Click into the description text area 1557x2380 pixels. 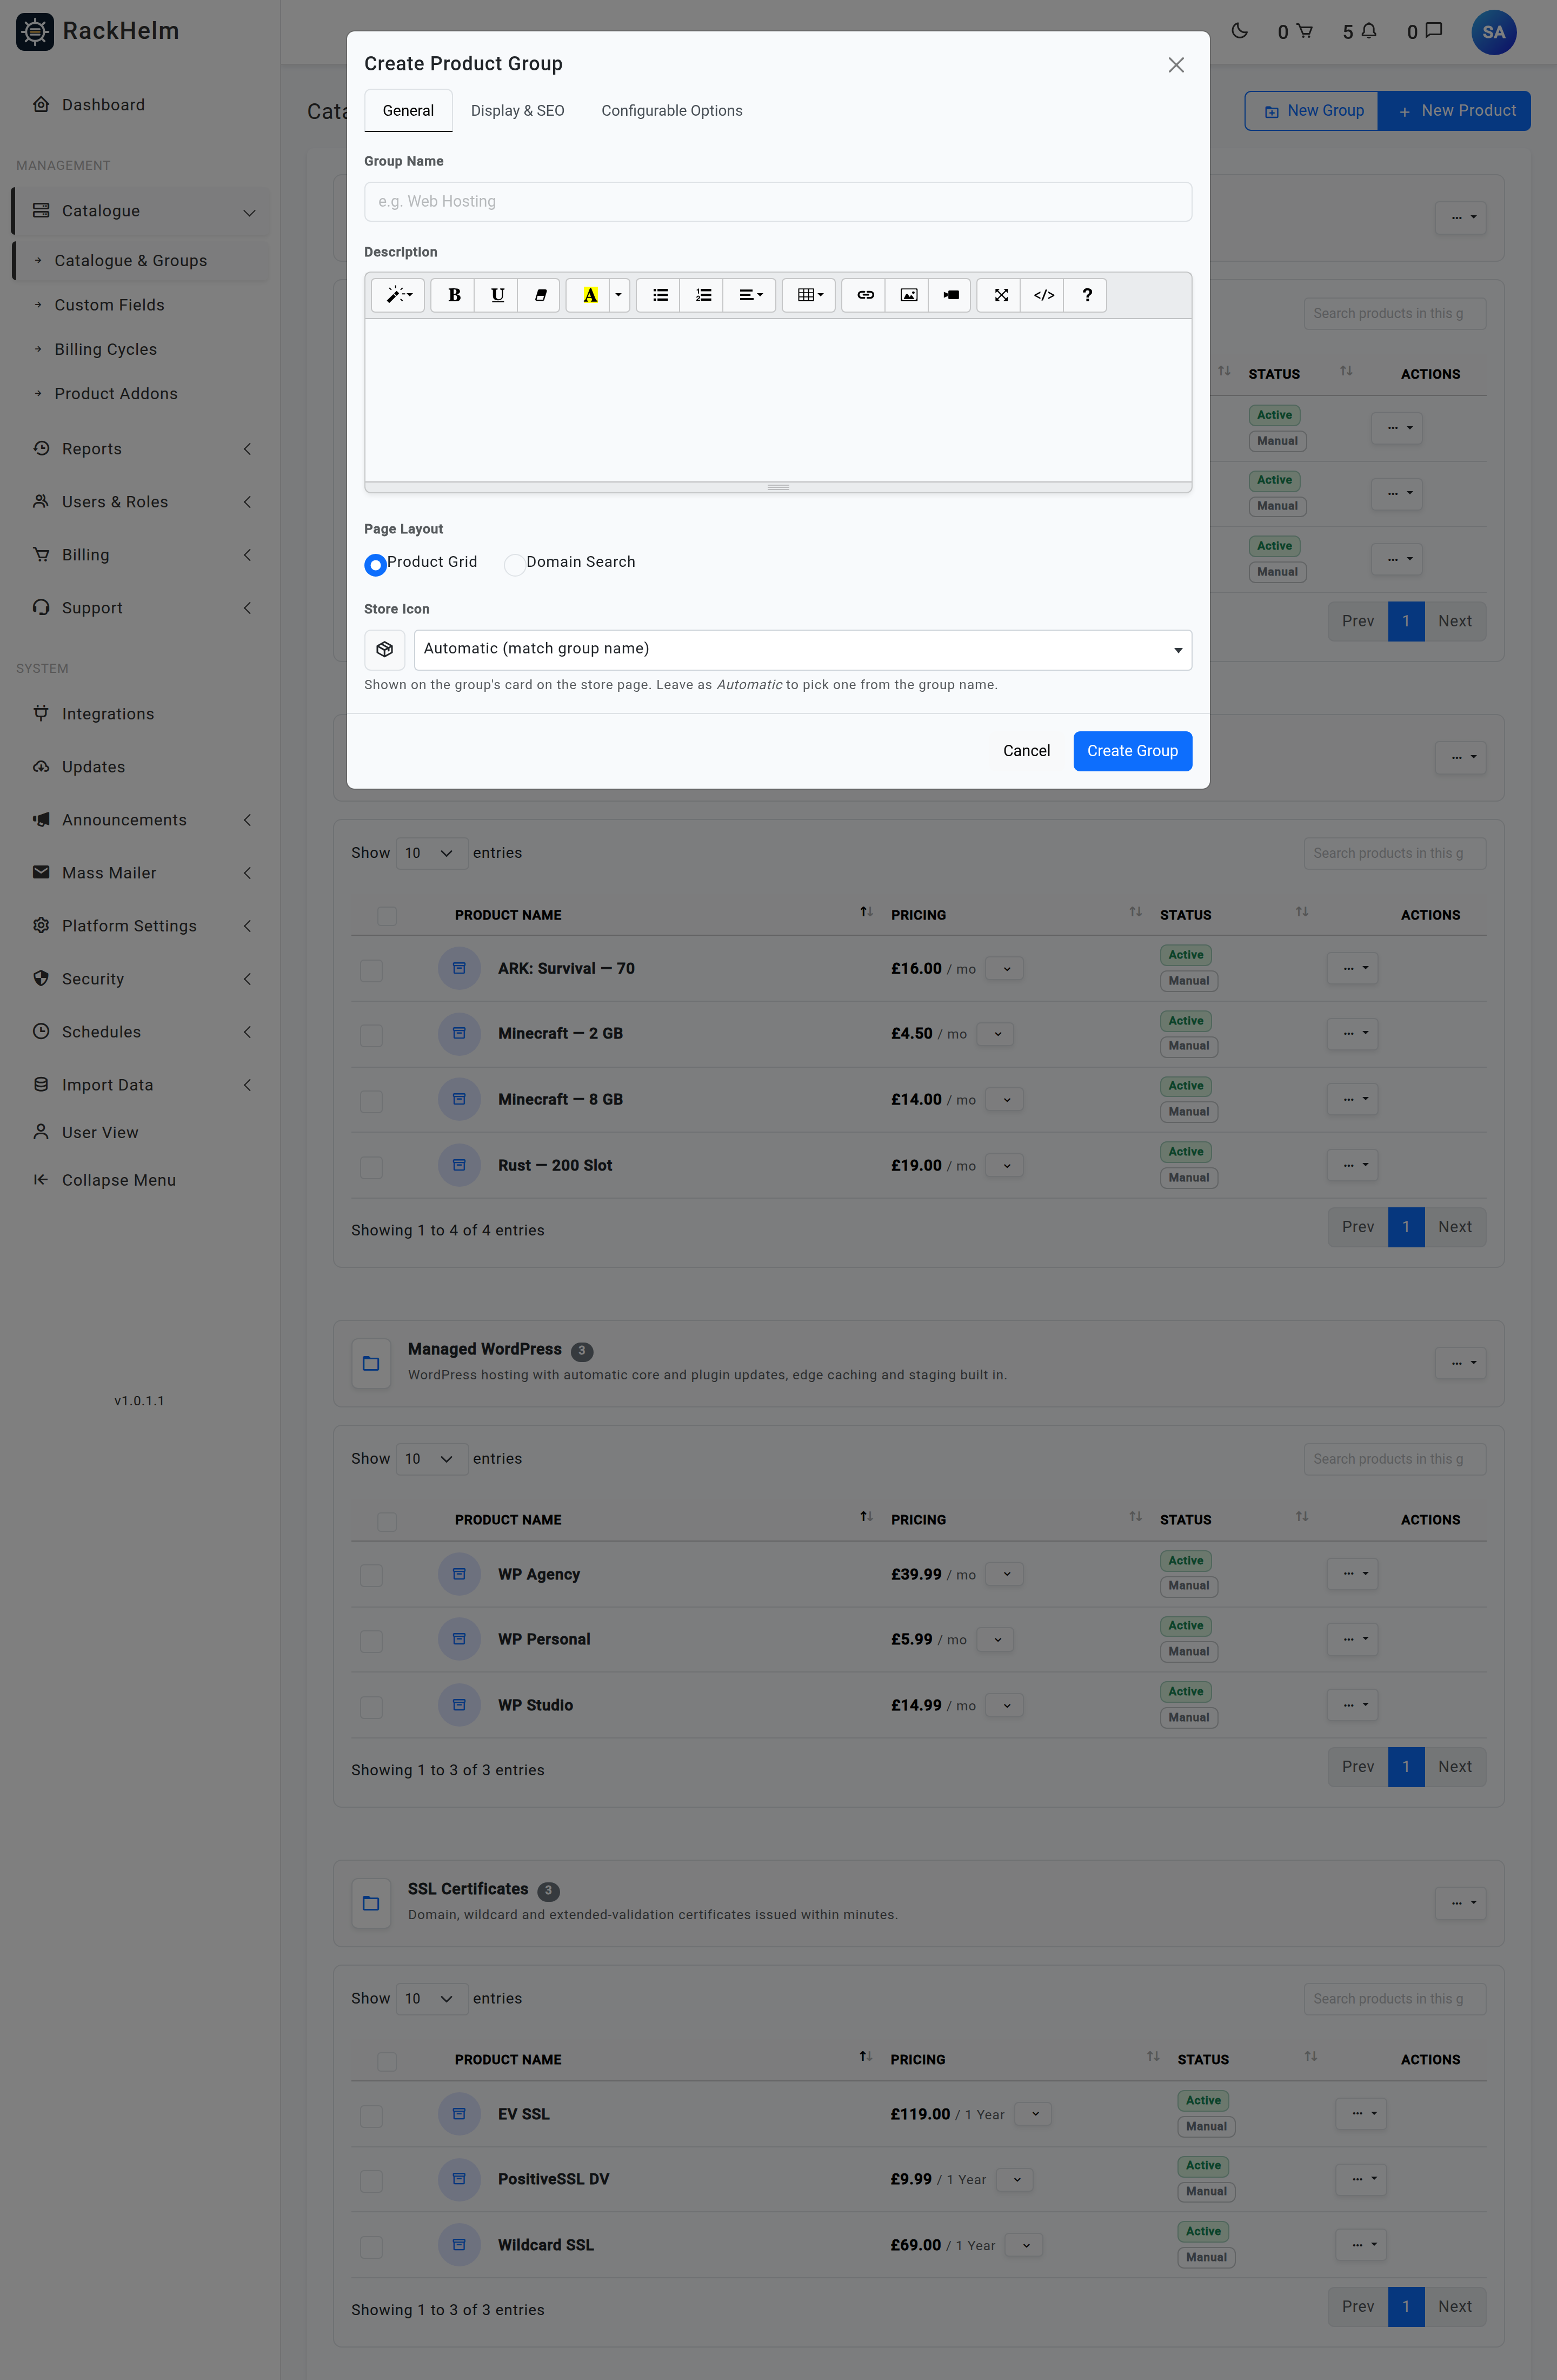778,400
